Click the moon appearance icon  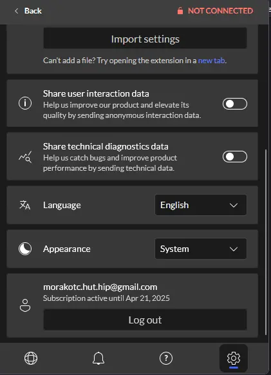[25, 249]
